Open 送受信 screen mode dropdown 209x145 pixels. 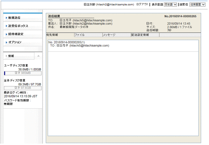tap(197, 4)
